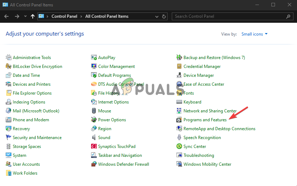Click the Backup and Restore icon
The height and width of the screenshot is (186, 297).
coord(179,58)
